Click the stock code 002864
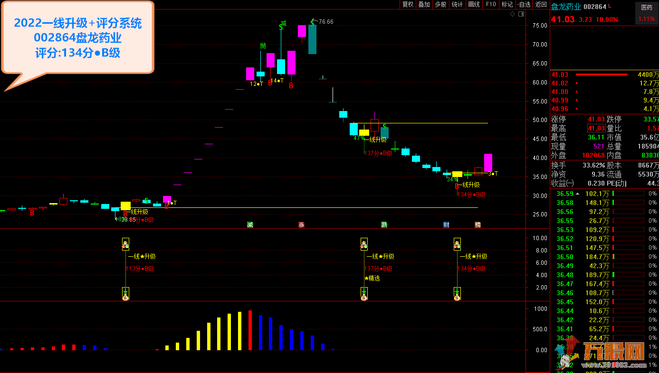Image resolution: width=659 pixels, height=373 pixels. click(595, 7)
